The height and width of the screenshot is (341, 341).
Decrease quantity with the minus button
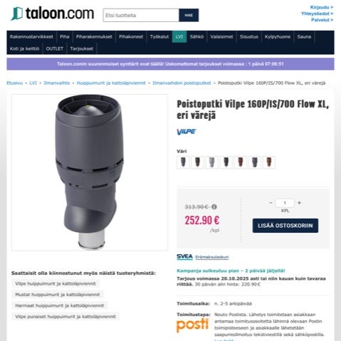tap(271, 203)
